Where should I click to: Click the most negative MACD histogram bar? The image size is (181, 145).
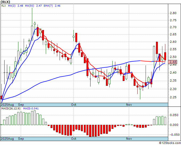tap(90, 131)
